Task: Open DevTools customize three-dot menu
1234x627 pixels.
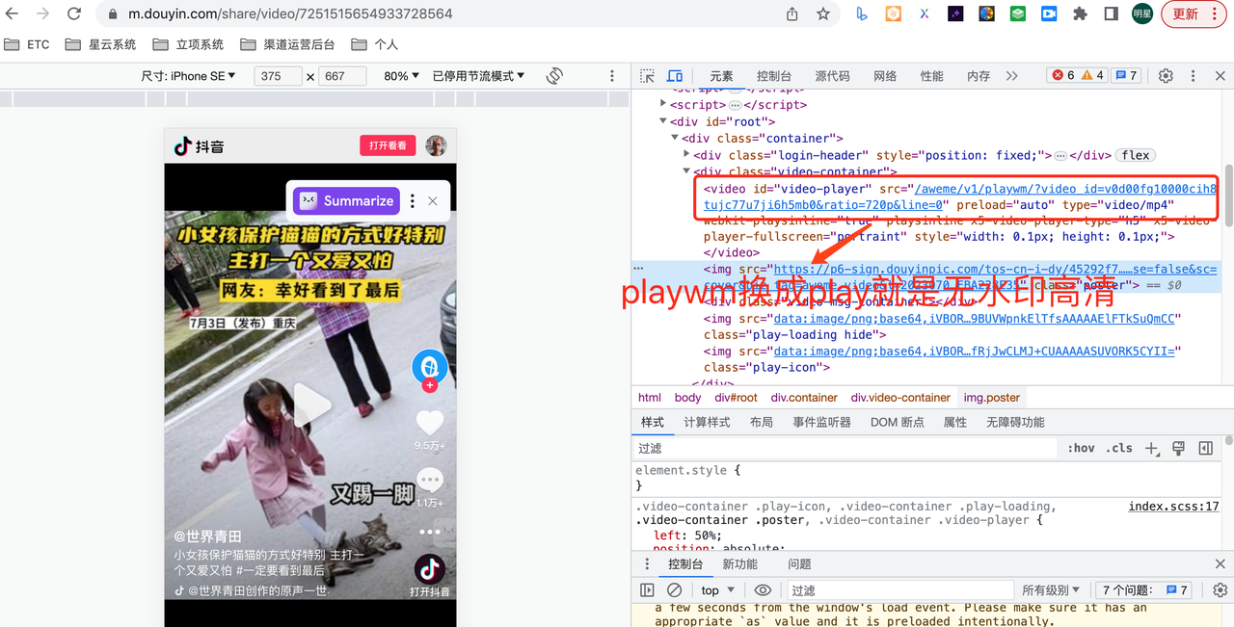Action: 1193,76
